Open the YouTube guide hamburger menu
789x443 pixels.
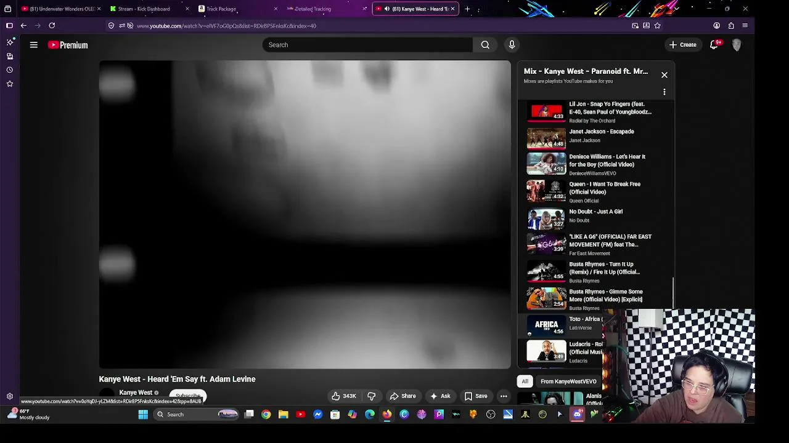coord(34,45)
